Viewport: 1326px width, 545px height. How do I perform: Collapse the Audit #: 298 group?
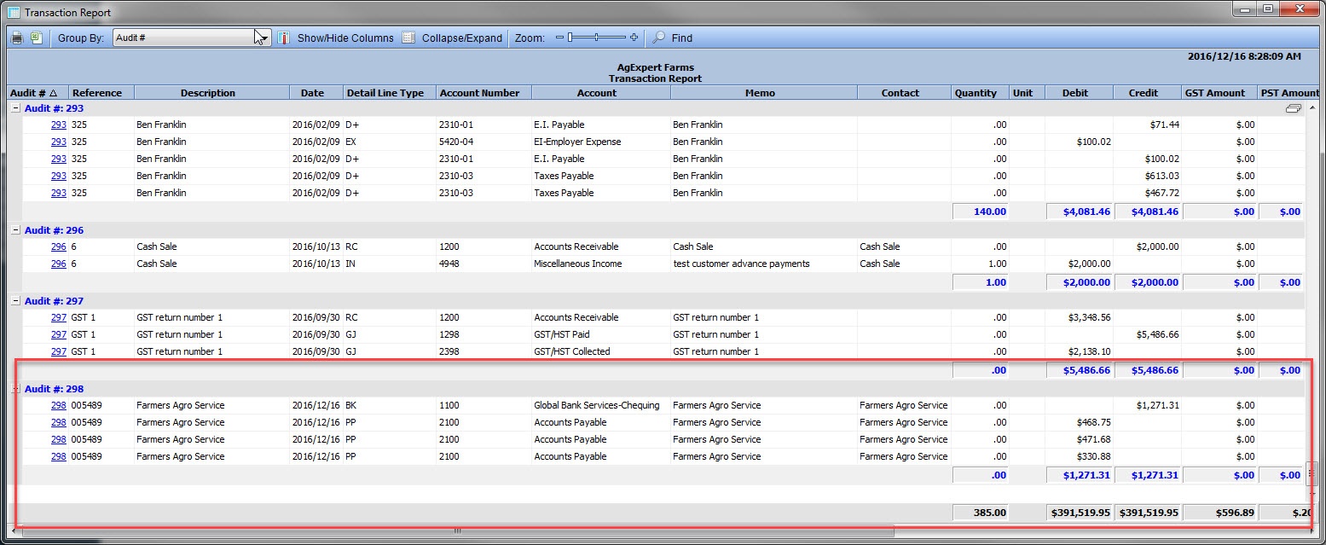14,389
